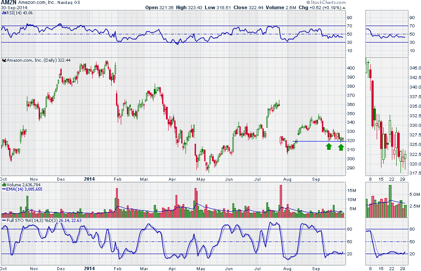Screen dimensions: 421x271
Task: Click the 370 price axis label
Action: (351, 95)
